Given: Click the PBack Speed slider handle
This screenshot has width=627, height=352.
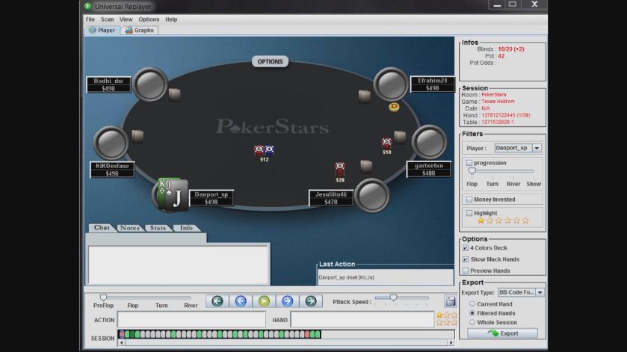Looking at the screenshot, I should (x=394, y=297).
